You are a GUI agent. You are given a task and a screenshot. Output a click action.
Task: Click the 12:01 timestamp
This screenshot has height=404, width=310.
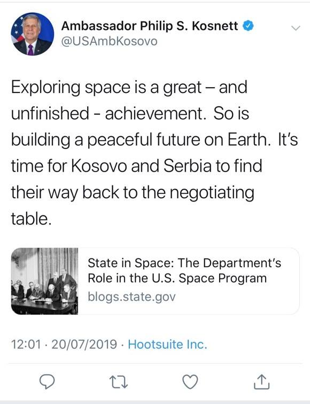tap(26, 344)
